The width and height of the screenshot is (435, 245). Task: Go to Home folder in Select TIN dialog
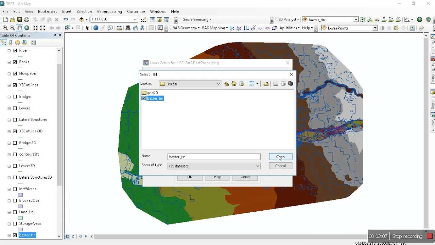point(234,84)
